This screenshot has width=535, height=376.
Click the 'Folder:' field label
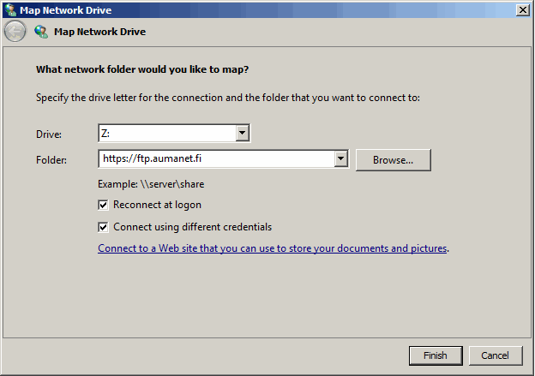point(51,160)
